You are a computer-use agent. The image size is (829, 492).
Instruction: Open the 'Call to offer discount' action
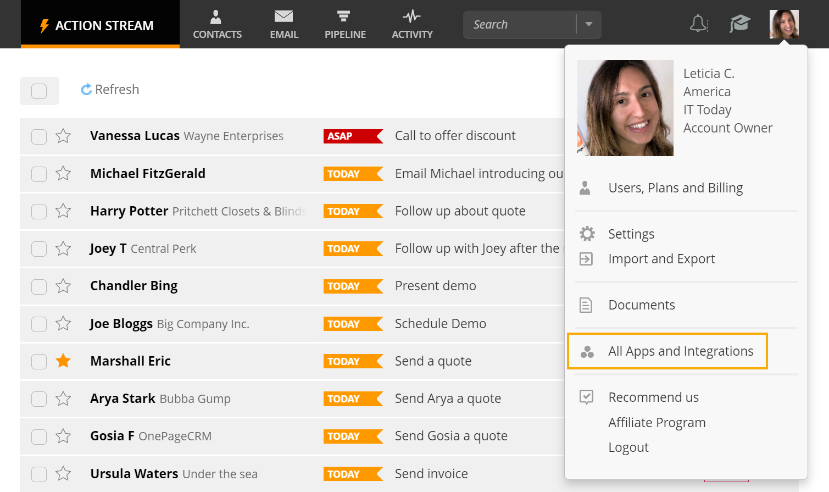coord(455,136)
